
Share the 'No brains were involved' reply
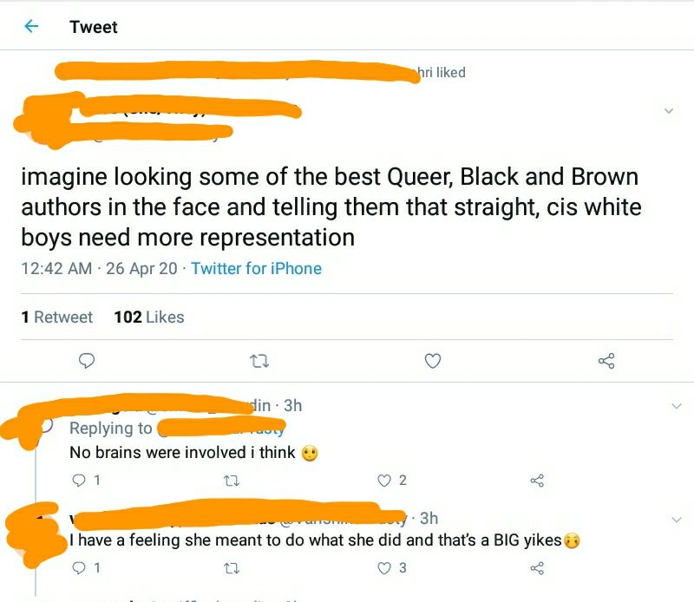point(537,481)
